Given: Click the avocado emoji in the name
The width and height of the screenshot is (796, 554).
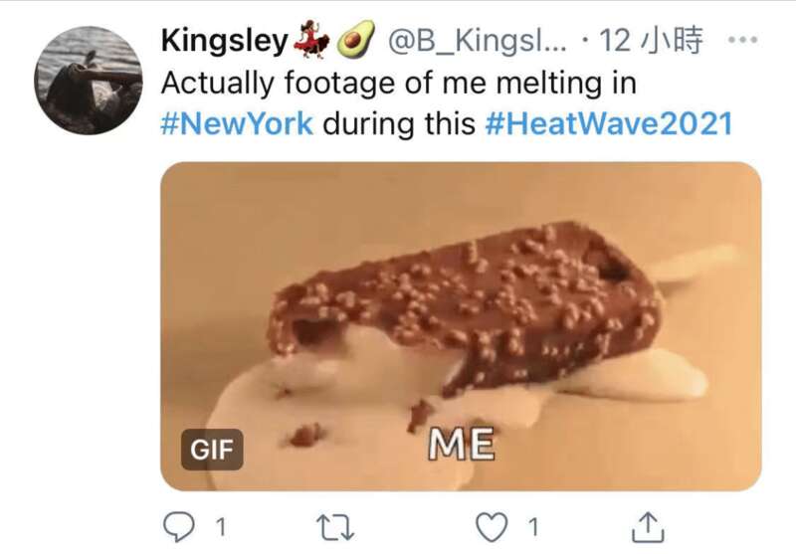Looking at the screenshot, I should (x=355, y=42).
